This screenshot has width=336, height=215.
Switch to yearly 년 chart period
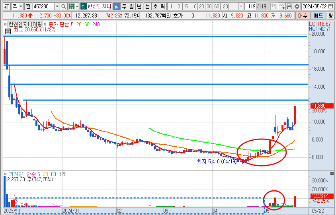point(139,6)
